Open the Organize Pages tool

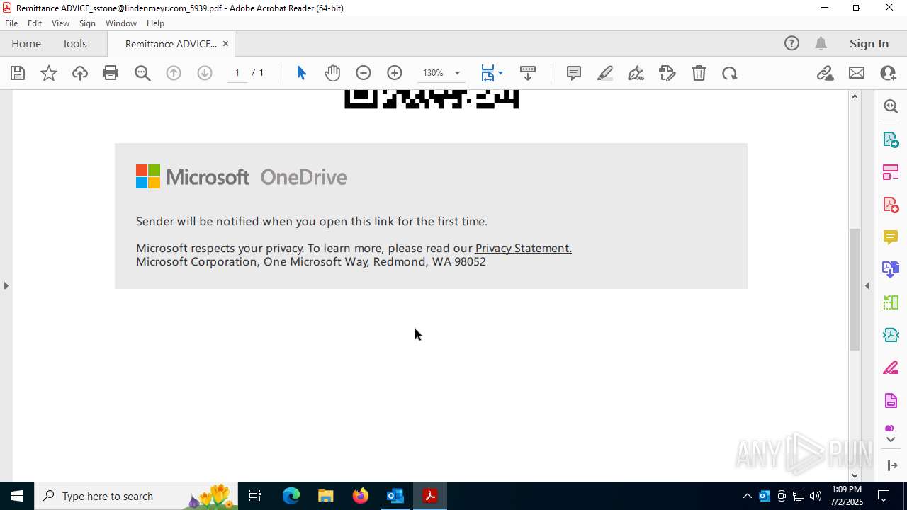891,172
